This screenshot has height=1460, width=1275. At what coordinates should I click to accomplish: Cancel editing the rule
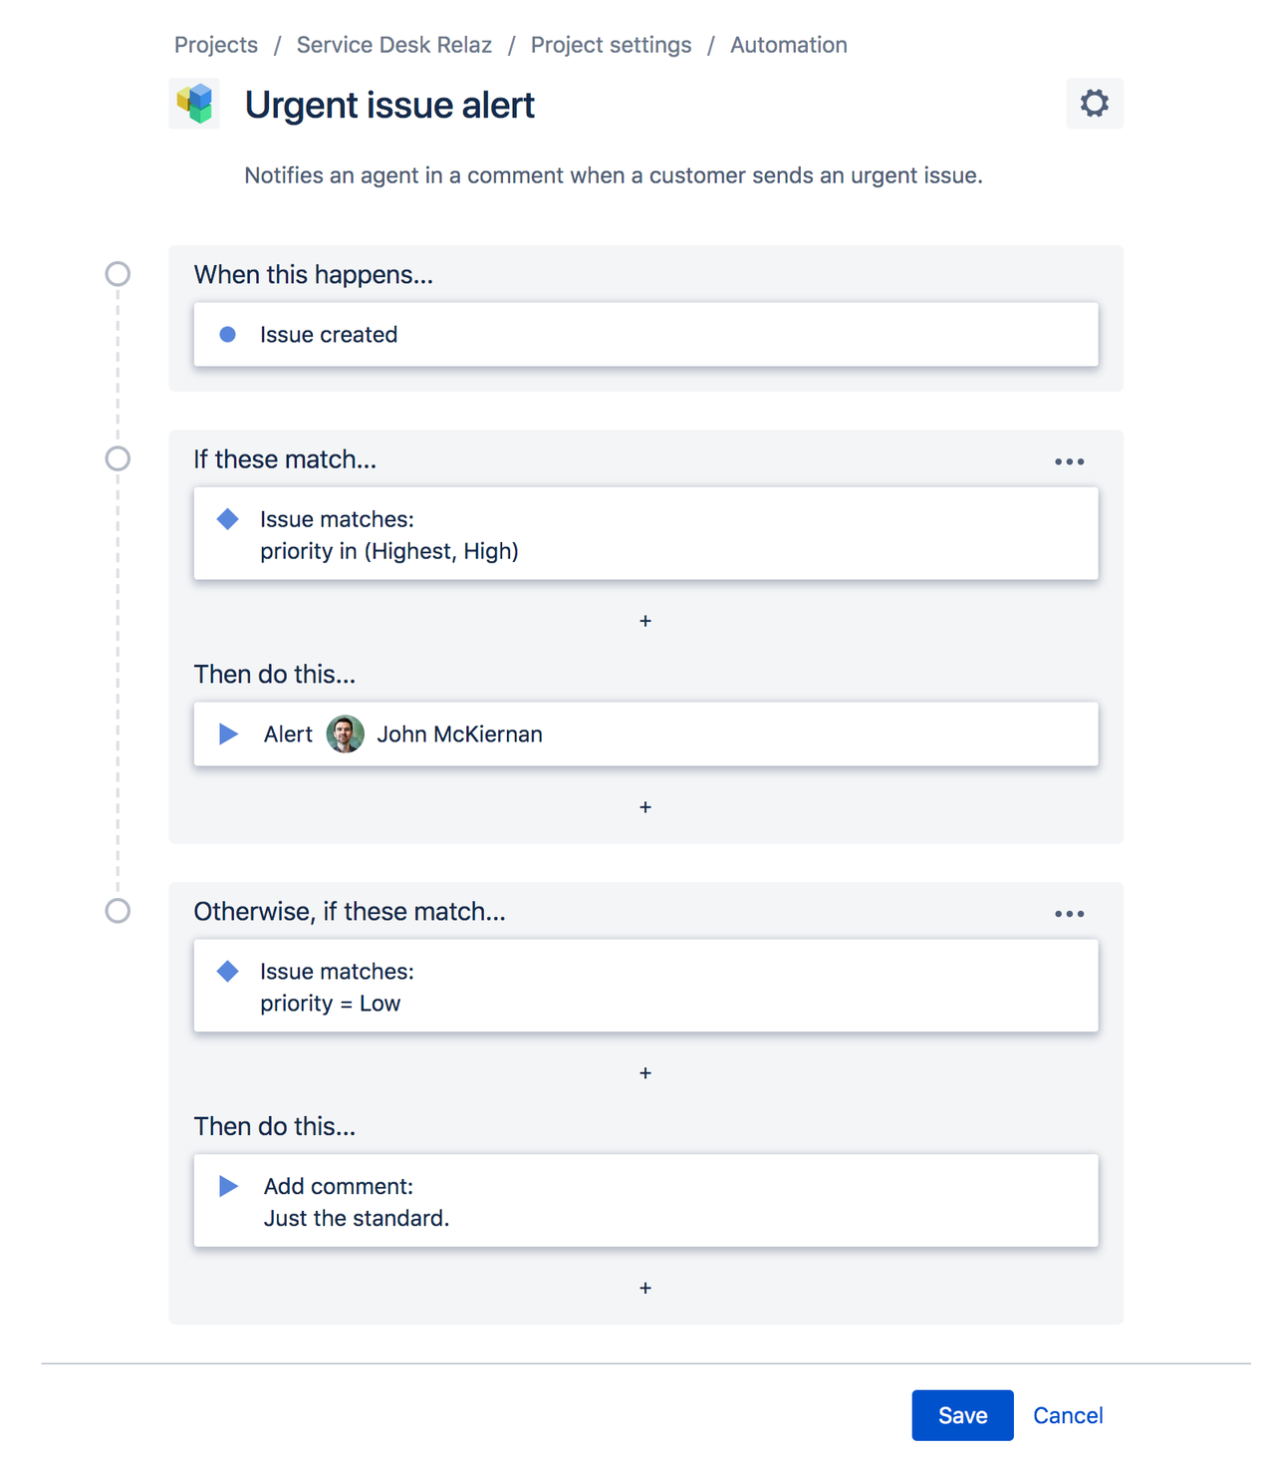pos(1068,1415)
